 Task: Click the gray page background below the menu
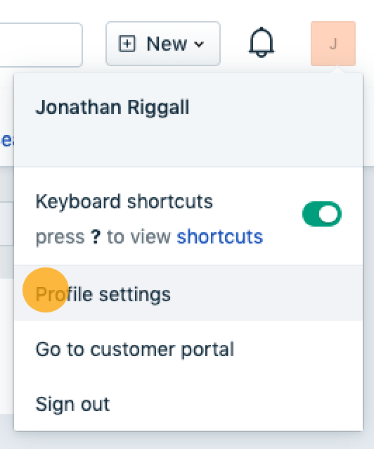(187, 441)
